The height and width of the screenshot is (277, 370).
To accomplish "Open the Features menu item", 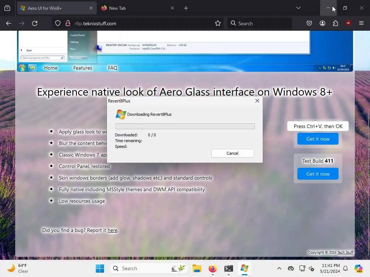I will pyautogui.click(x=83, y=68).
